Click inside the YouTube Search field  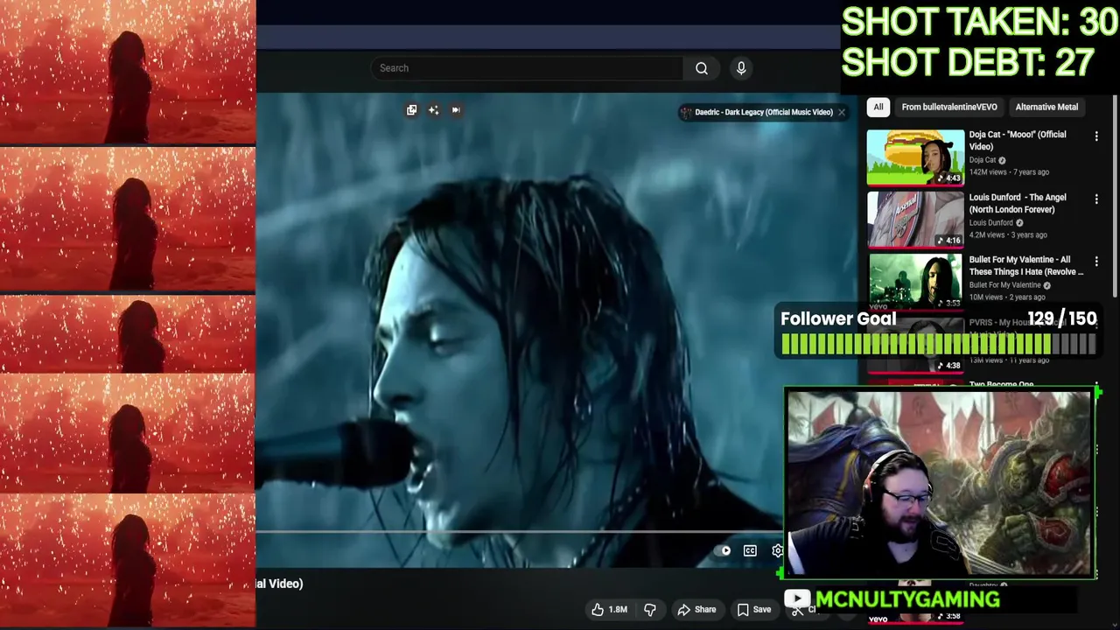point(527,68)
